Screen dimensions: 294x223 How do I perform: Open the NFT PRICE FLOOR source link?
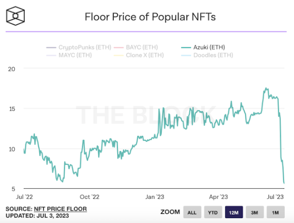pos(60,209)
